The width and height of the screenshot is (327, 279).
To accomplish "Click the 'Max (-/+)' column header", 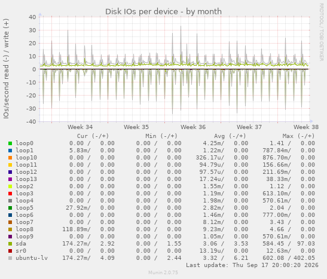I will (x=298, y=136).
